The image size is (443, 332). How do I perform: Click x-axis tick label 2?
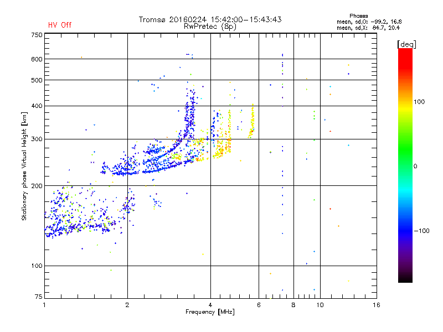[x=127, y=305]
